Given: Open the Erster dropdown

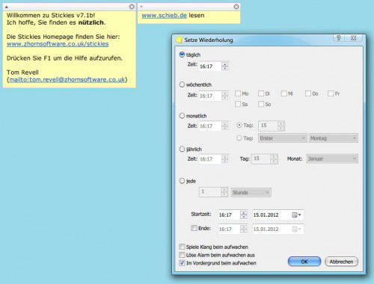Looking at the screenshot, I should (x=283, y=138).
